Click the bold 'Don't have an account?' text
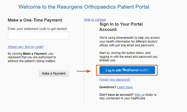The width and height of the screenshot is (187, 112). click(x=116, y=95)
